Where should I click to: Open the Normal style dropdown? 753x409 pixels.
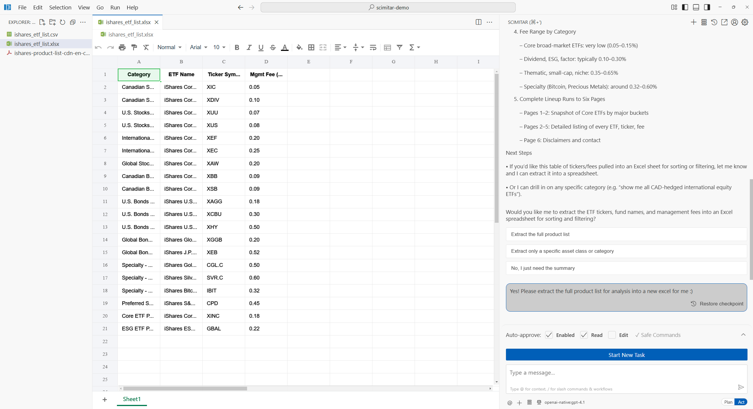pyautogui.click(x=169, y=47)
